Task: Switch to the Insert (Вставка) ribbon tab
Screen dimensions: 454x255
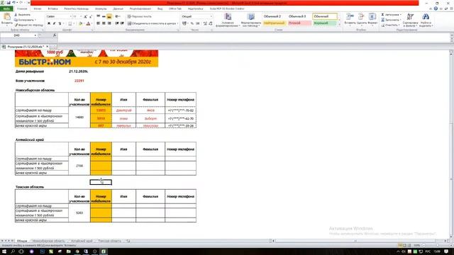Action: (52, 8)
